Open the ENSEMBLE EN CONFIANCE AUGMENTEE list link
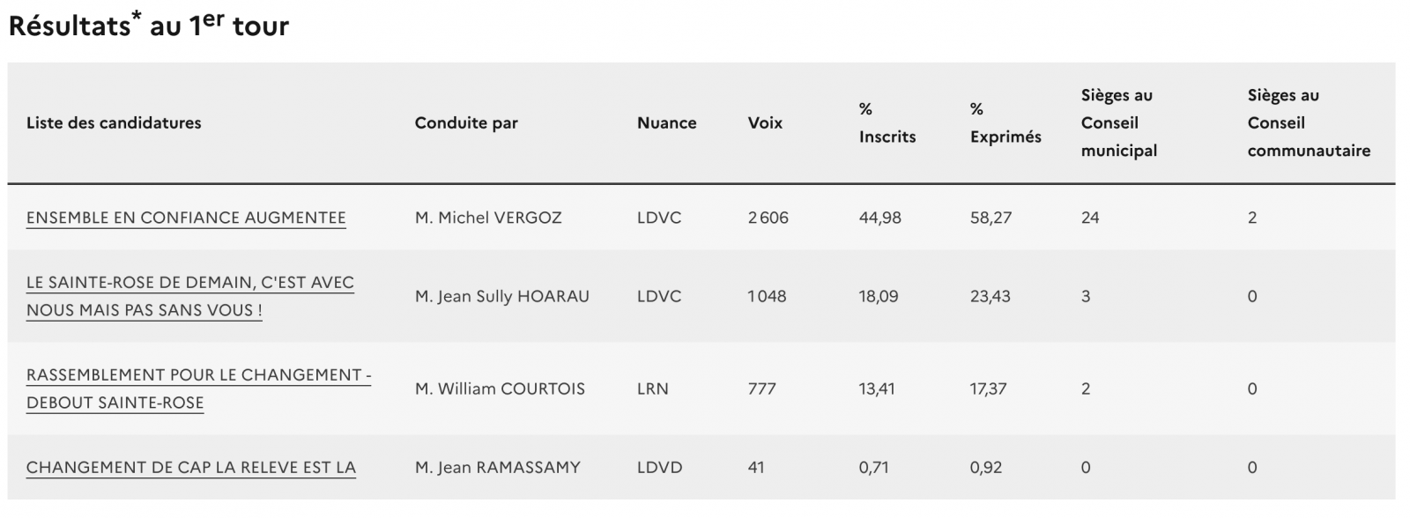This screenshot has height=518, width=1410. point(186,218)
